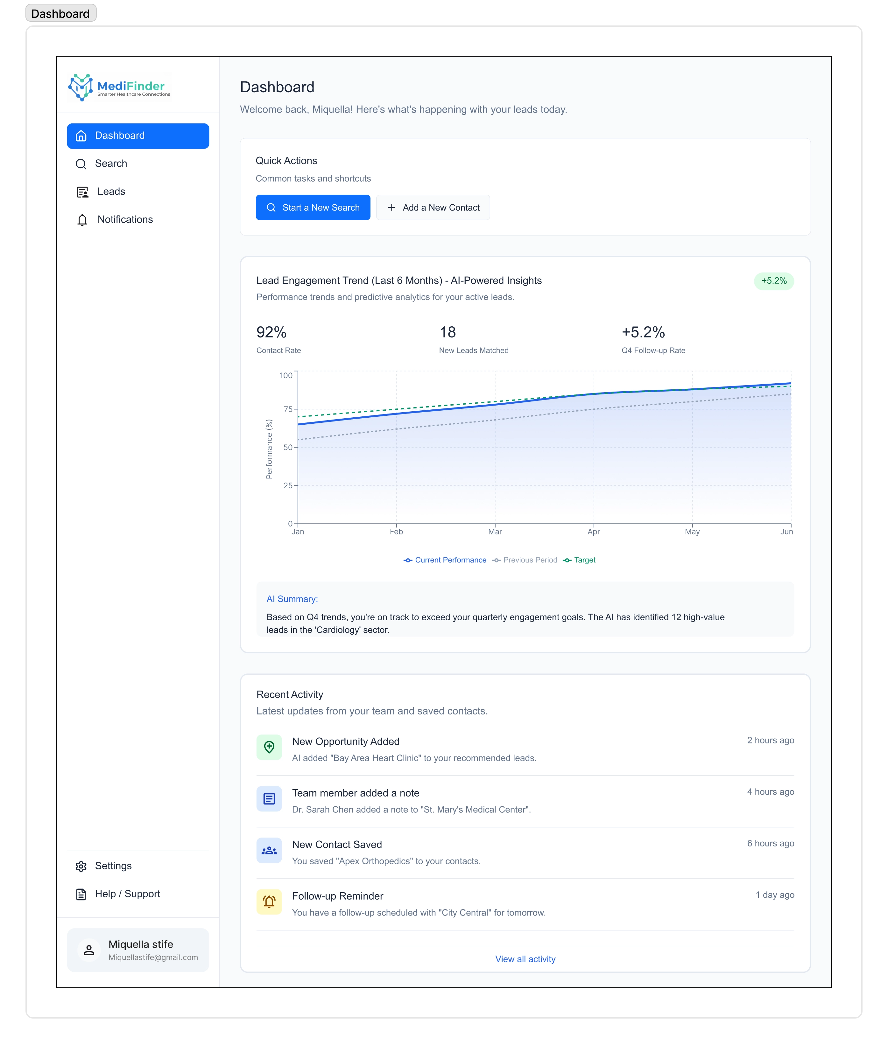888x1044 pixels.
Task: Open the View all activity link
Action: (525, 959)
